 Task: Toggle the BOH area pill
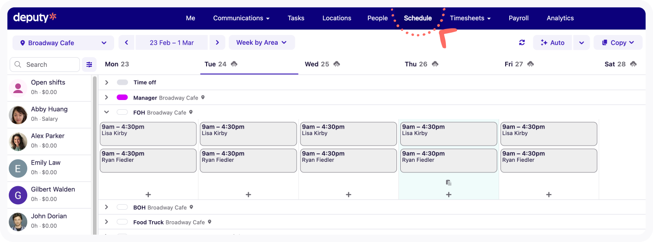[122, 207]
